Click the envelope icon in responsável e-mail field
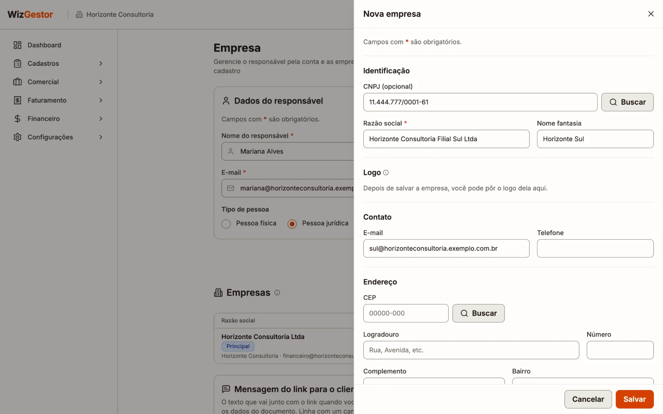 pyautogui.click(x=231, y=188)
